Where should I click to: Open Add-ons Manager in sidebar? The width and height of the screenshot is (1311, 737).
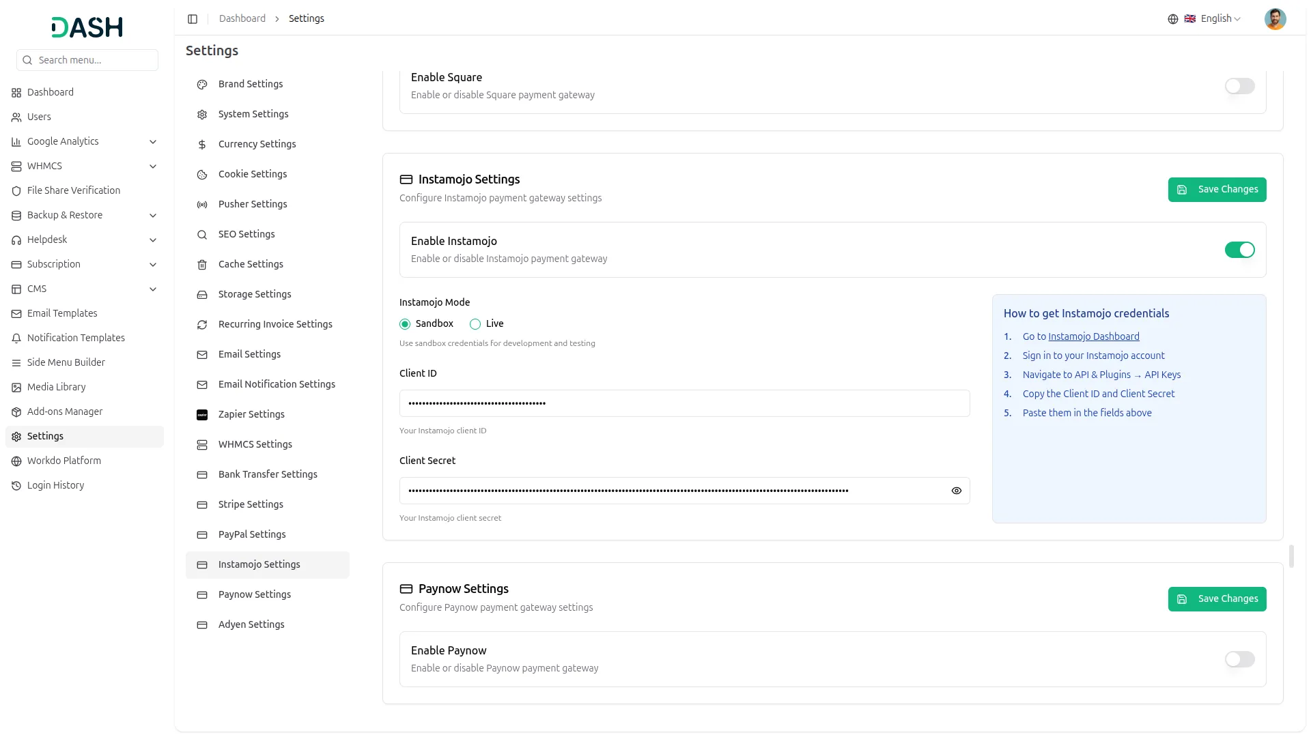coord(85,412)
